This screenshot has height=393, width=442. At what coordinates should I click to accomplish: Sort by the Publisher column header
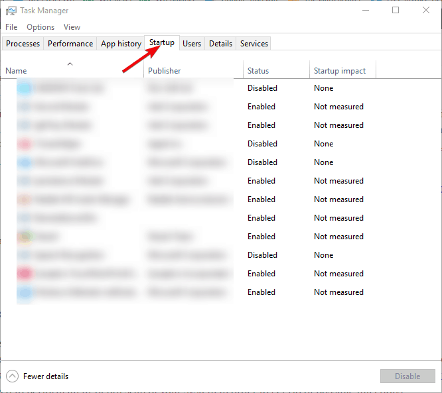point(193,69)
